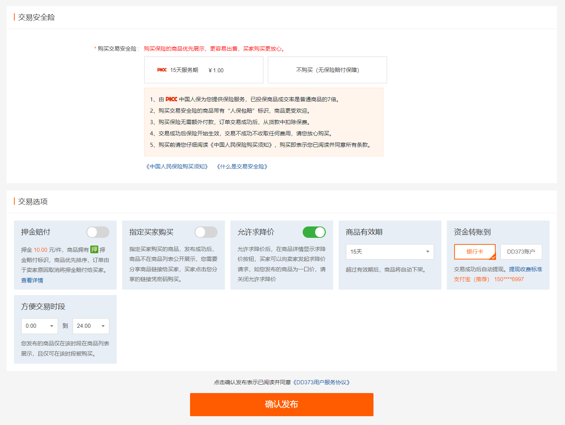Click the 交易安全险 section heading
565x425 pixels.
tap(36, 17)
